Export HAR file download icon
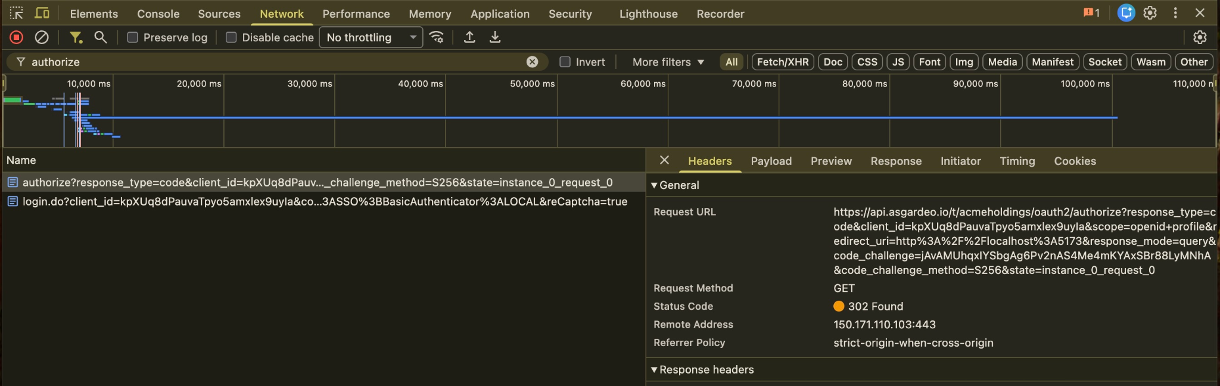Viewport: 1220px width, 386px height. pyautogui.click(x=495, y=38)
